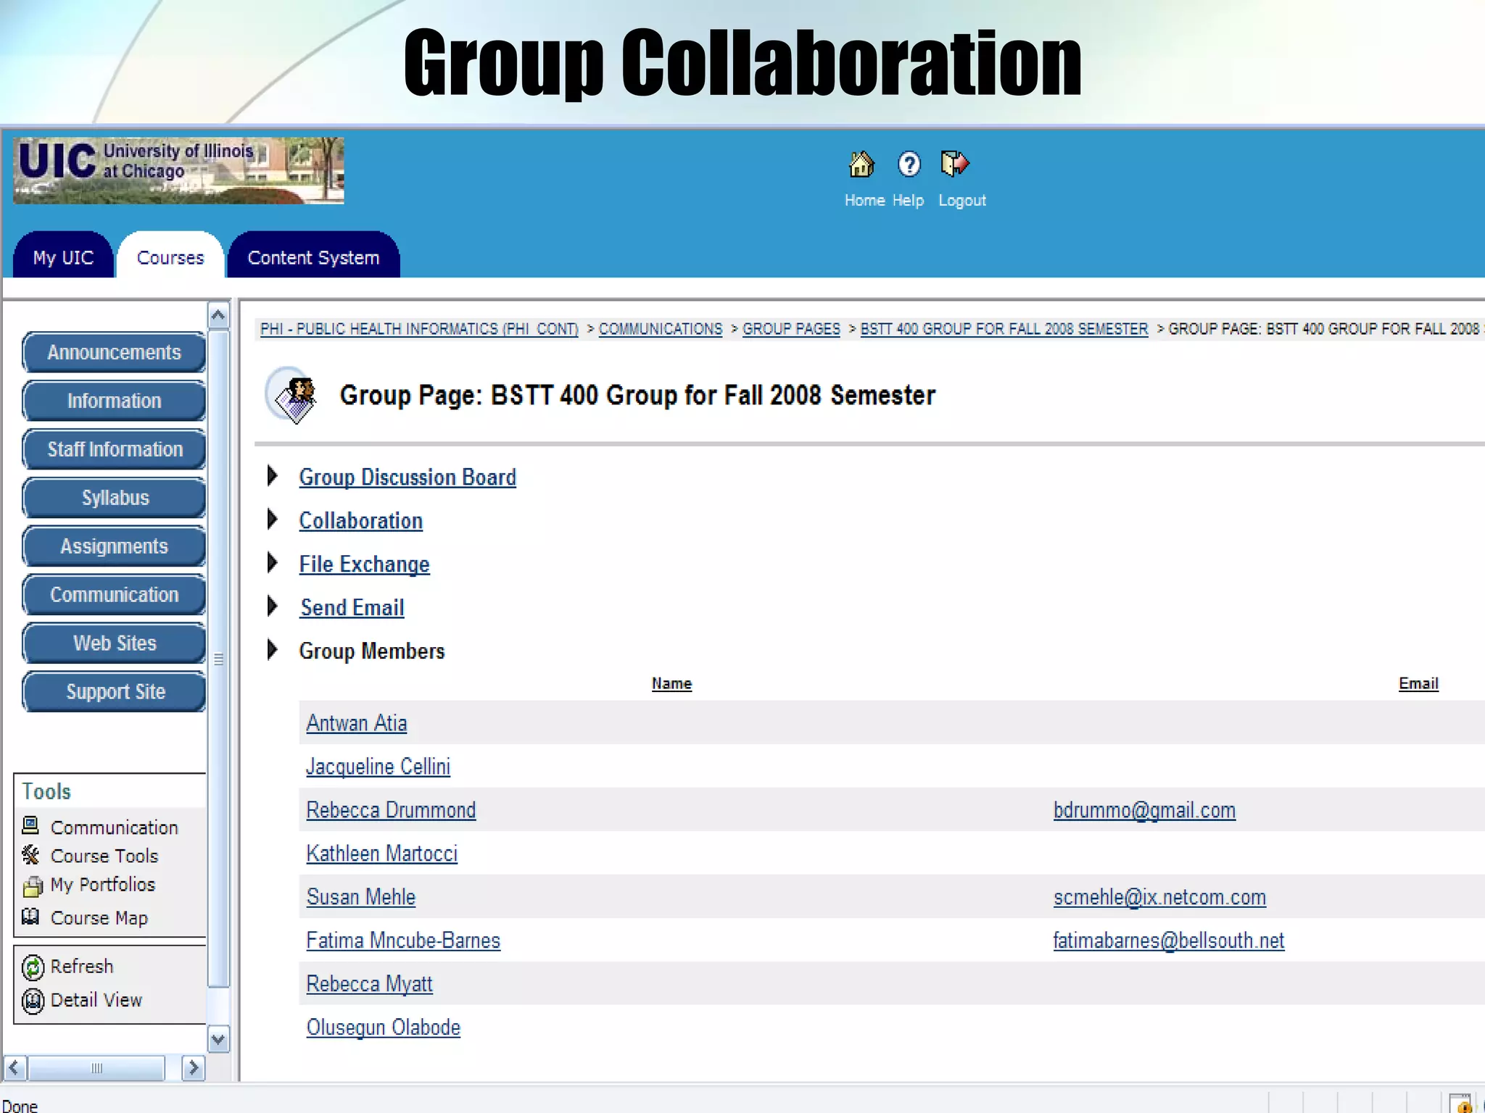Screen dimensions: 1485x1113
Task: Click the Announcements sidebar button
Action: click(114, 353)
